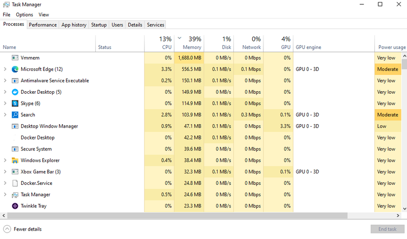Screen dimensions: 407x239
Task: Click the Antimalware Service Executable icon
Action: 15,81
